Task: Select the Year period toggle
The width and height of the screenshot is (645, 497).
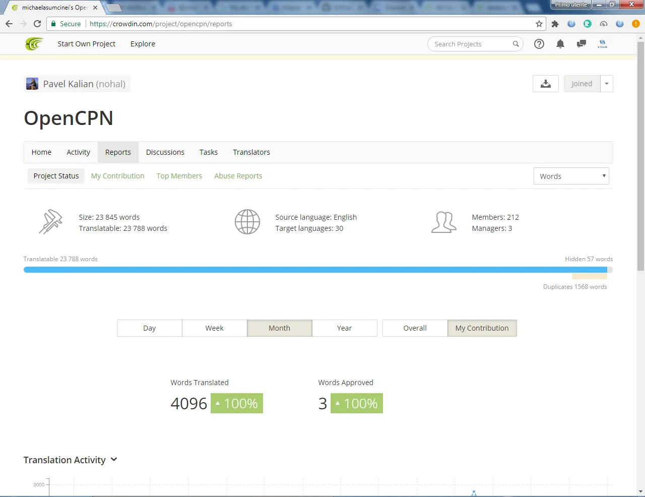Action: (x=345, y=328)
